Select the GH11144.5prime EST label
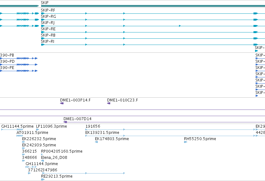This screenshot has width=265, height=181. pos(17,126)
